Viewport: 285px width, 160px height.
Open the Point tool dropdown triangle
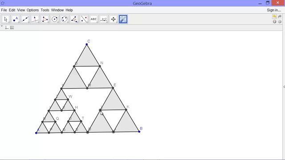19,23
